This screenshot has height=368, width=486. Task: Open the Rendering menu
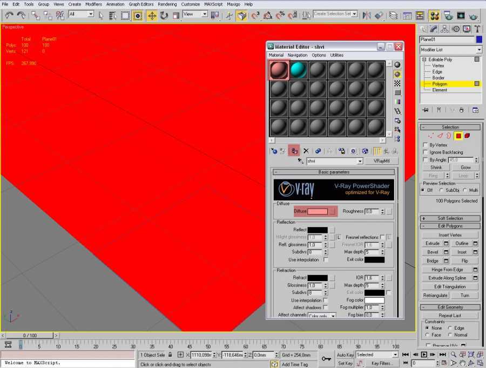pyautogui.click(x=167, y=4)
